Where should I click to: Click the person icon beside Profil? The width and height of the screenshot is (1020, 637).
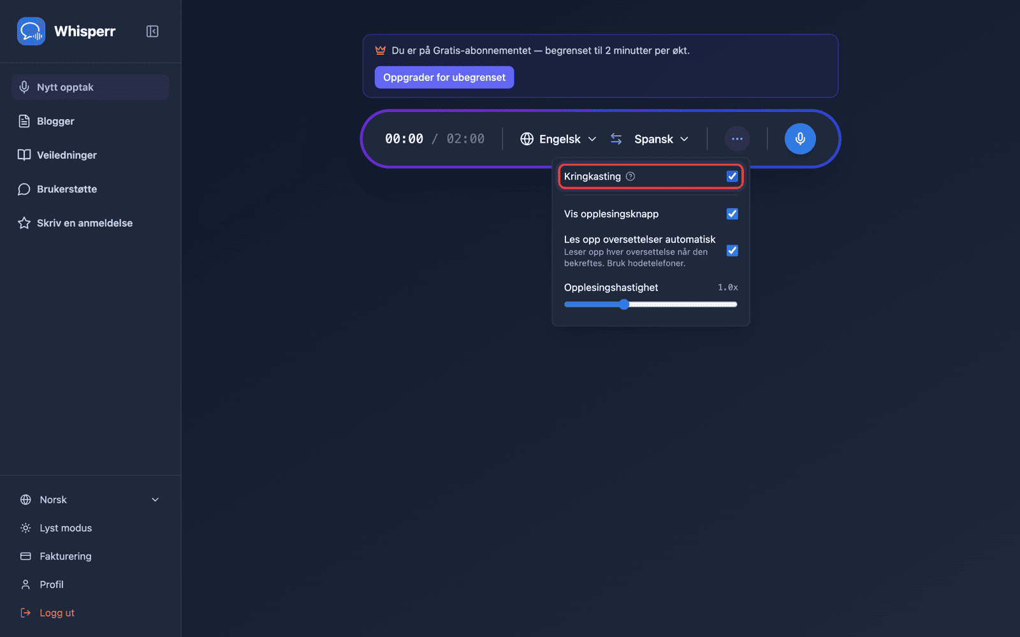pyautogui.click(x=25, y=585)
